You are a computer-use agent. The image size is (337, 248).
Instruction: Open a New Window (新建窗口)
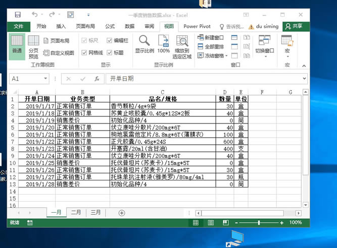[x=211, y=37]
